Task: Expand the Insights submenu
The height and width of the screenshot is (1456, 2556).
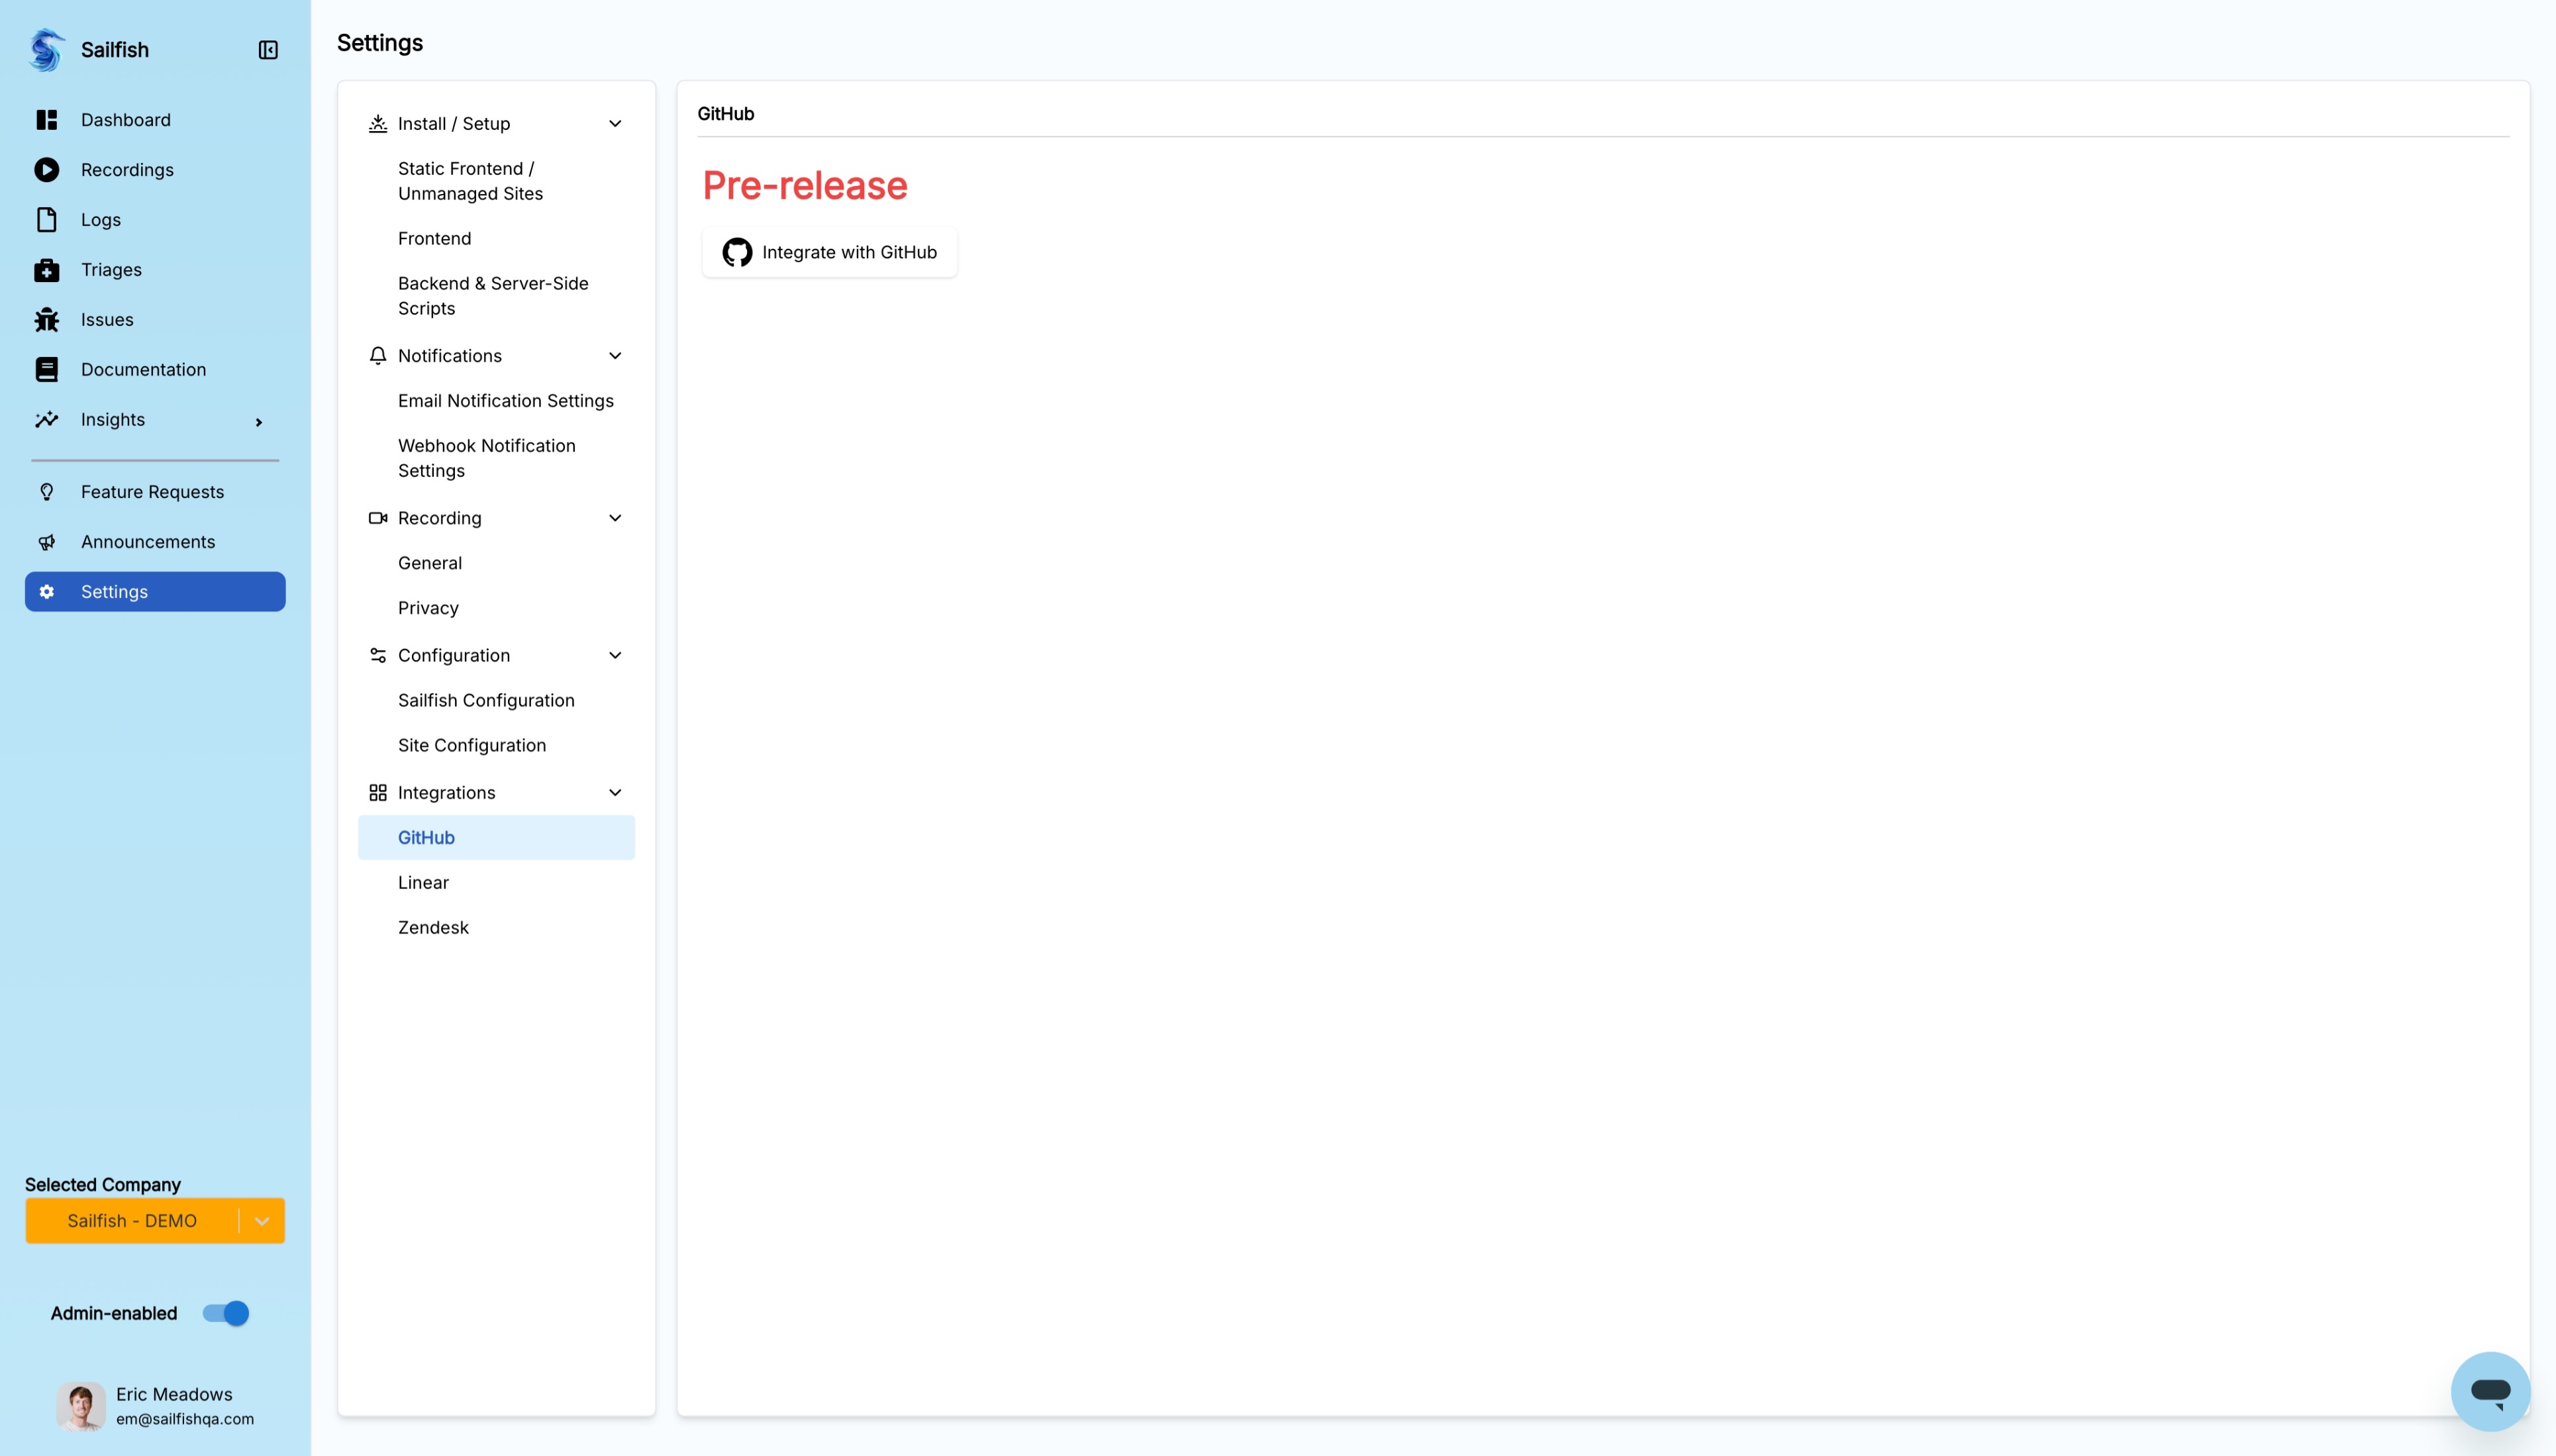Action: [258, 421]
